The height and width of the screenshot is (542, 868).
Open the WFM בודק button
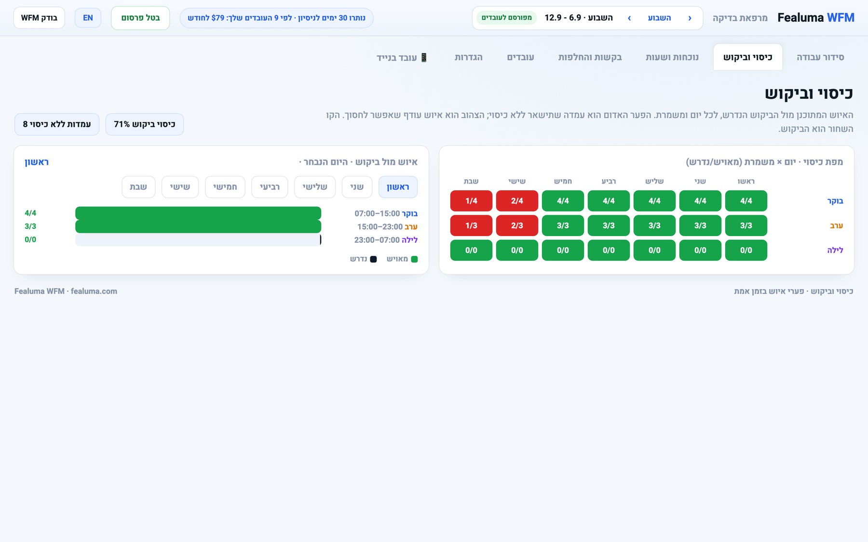pyautogui.click(x=39, y=18)
